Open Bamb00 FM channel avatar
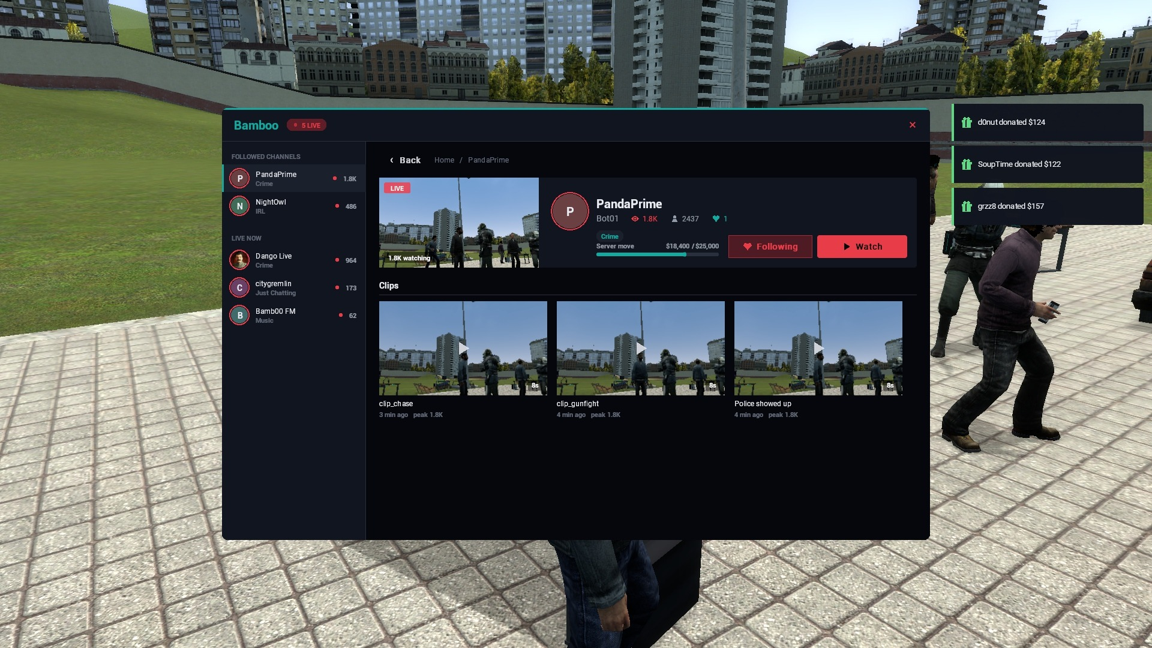This screenshot has width=1152, height=648. click(x=239, y=315)
